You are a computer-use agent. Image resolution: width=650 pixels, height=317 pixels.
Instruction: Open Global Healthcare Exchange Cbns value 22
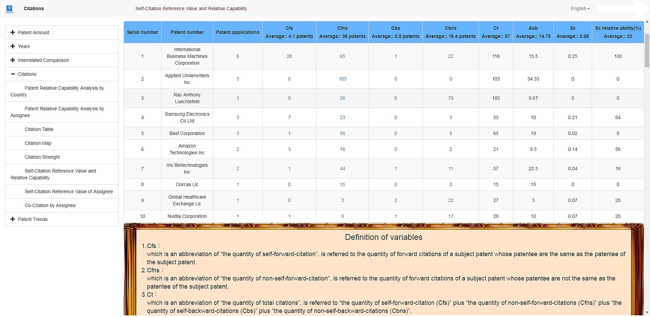coord(451,200)
